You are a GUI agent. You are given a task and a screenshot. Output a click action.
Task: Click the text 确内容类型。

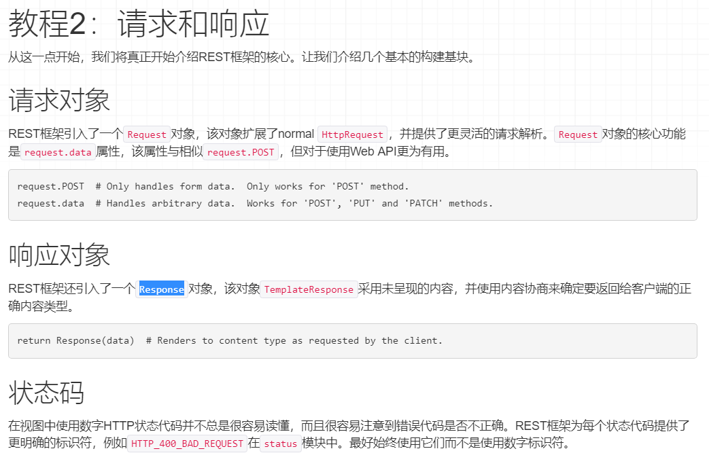(x=41, y=306)
